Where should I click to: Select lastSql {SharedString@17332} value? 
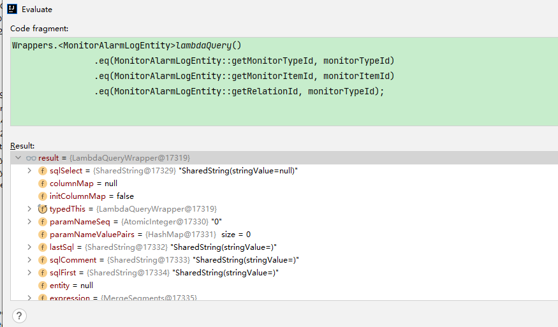[x=126, y=247]
